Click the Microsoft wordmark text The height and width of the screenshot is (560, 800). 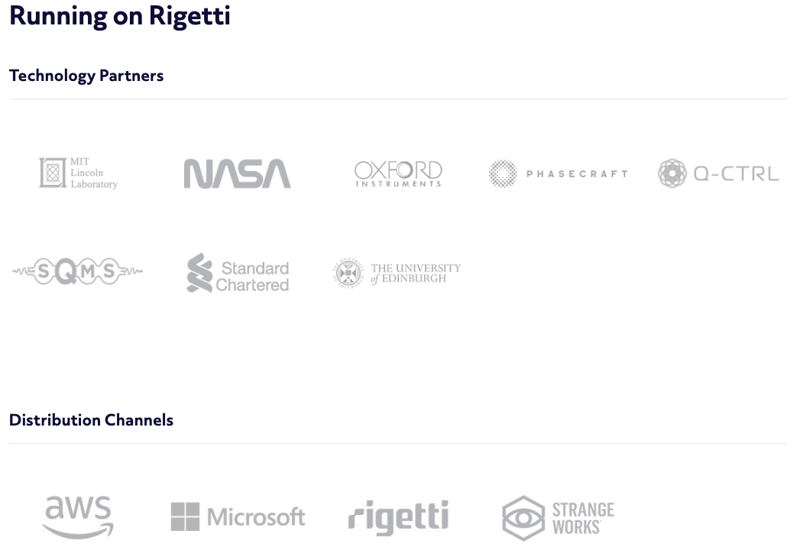(256, 517)
